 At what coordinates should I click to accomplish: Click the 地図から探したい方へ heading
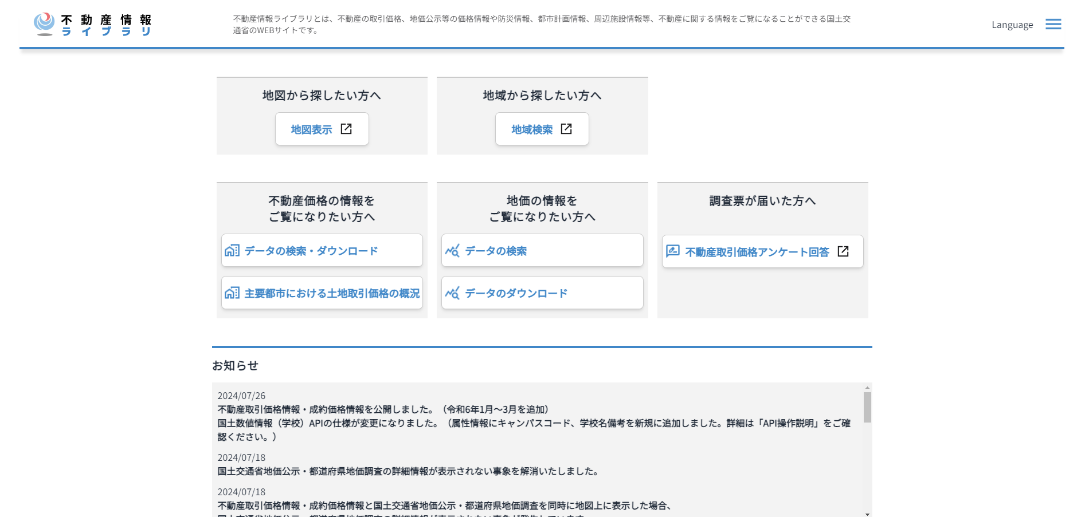[322, 95]
